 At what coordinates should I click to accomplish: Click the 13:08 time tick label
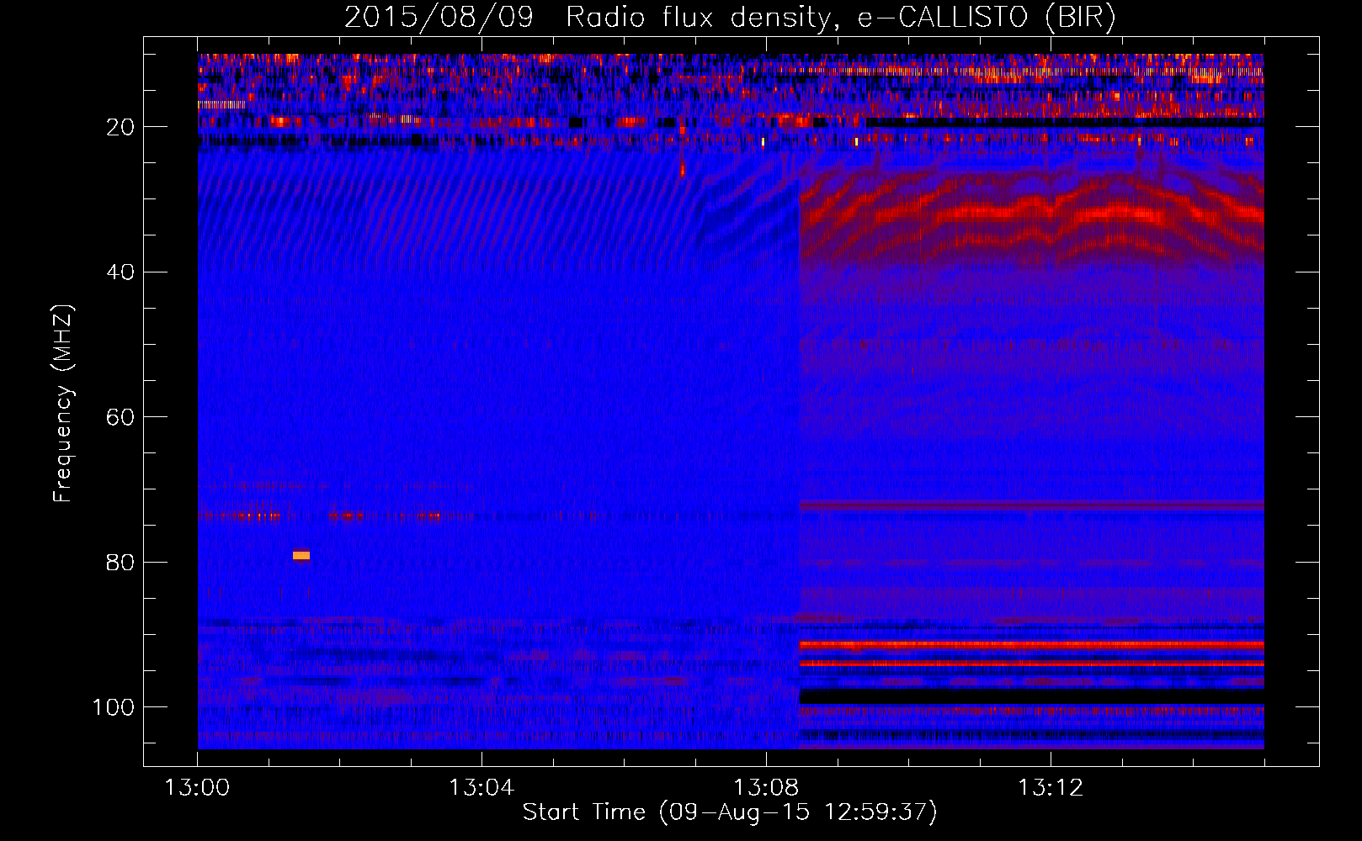766,788
